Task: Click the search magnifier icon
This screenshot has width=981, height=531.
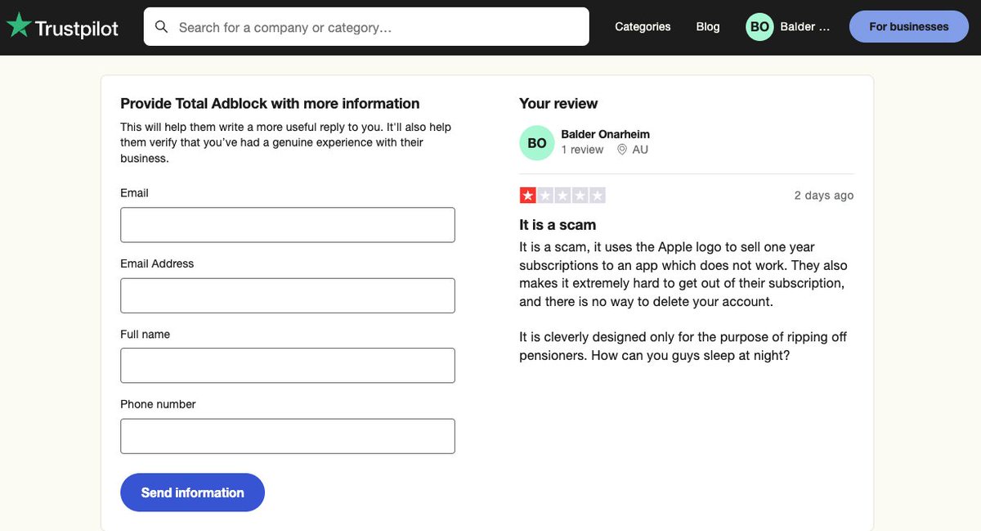Action: [x=162, y=27]
